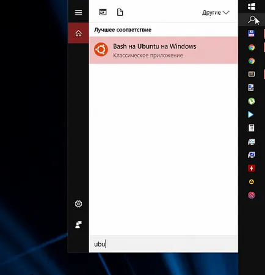
Task: Open the feedback person icon
Action: (78, 225)
